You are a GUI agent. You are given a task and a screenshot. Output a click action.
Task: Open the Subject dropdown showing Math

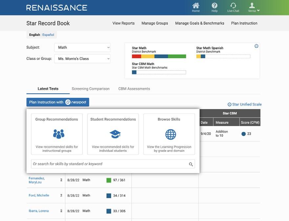tap(82, 47)
